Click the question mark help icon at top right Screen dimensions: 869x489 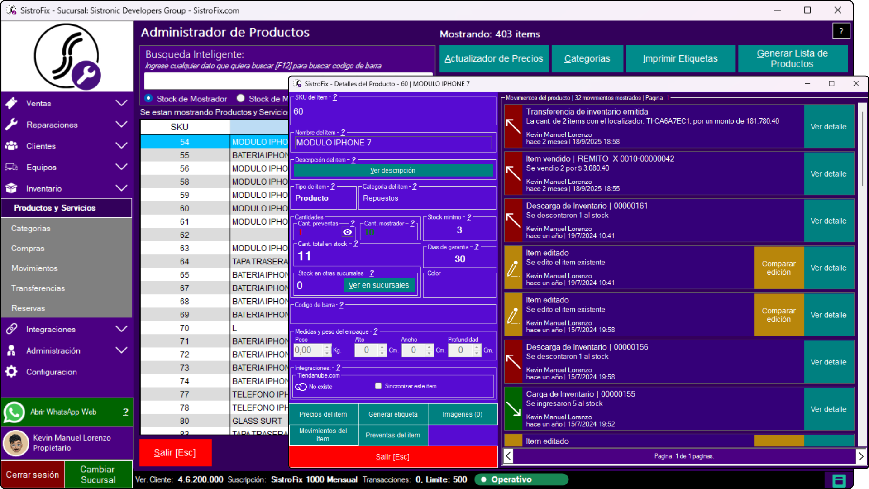[841, 31]
